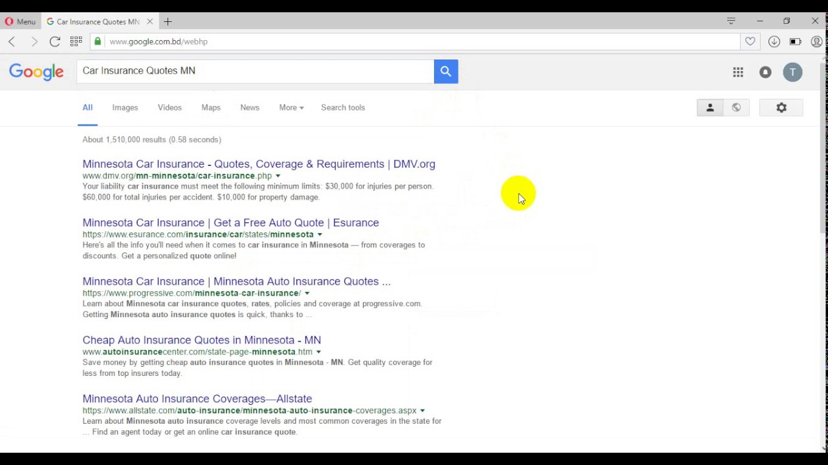Switch to News results
This screenshot has width=828, height=465.
click(x=250, y=108)
